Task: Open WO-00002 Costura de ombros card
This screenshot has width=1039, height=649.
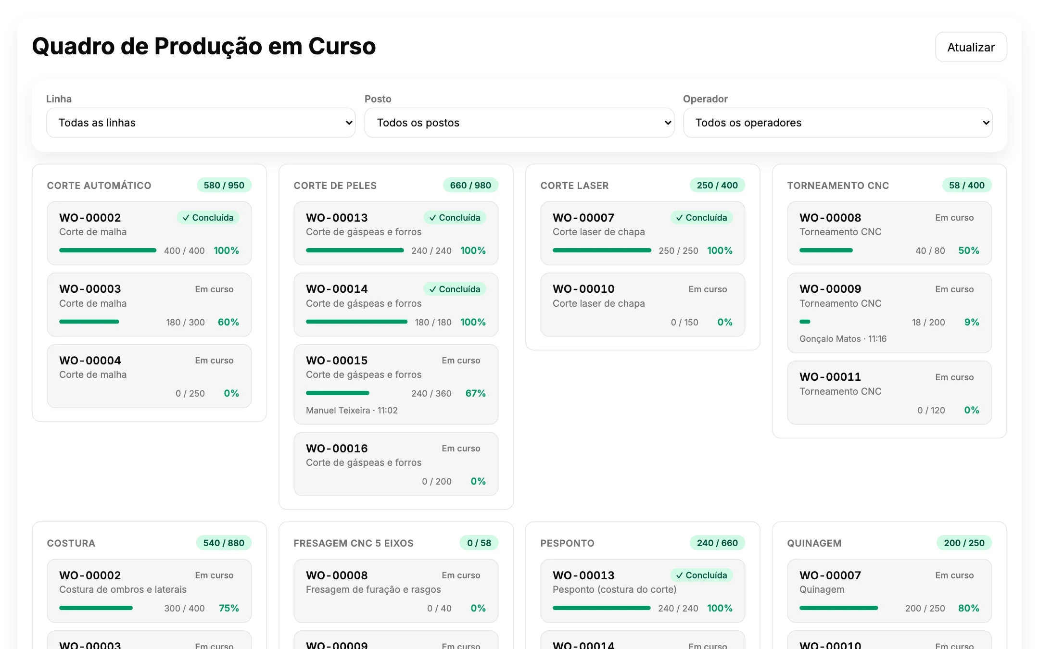Action: [149, 591]
